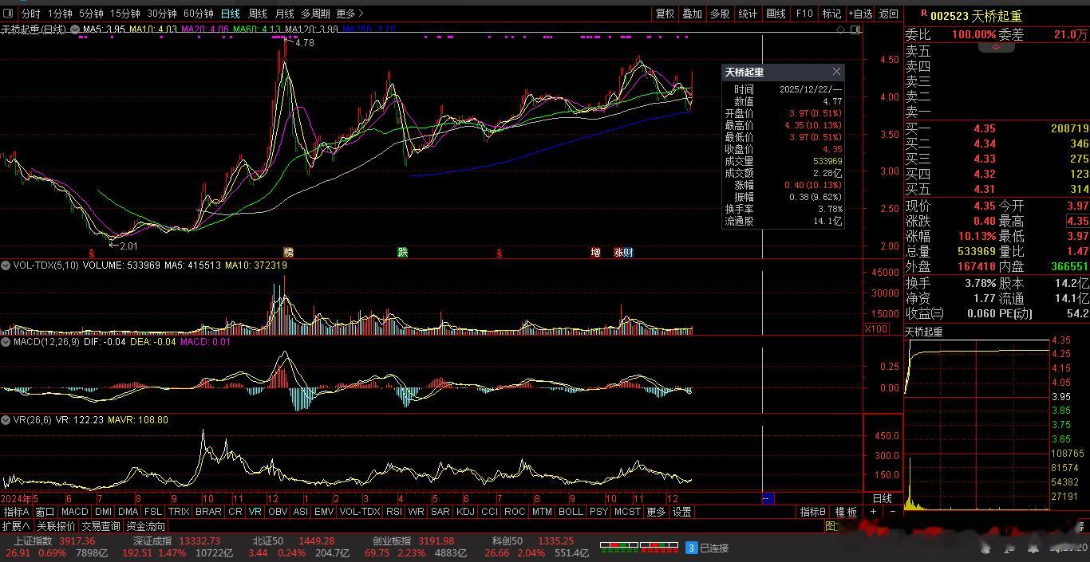Select the MCST indicator tab

pos(627,512)
